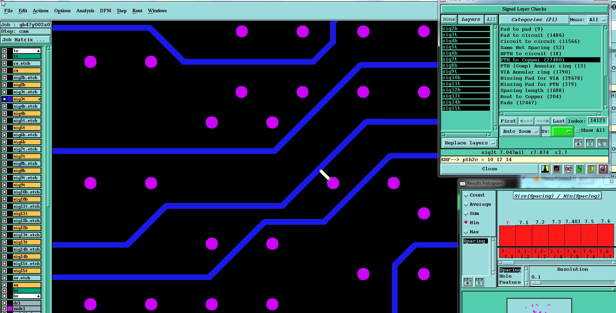Open the Auto Zoom dropdown
The height and width of the screenshot is (313, 616).
[x=520, y=131]
